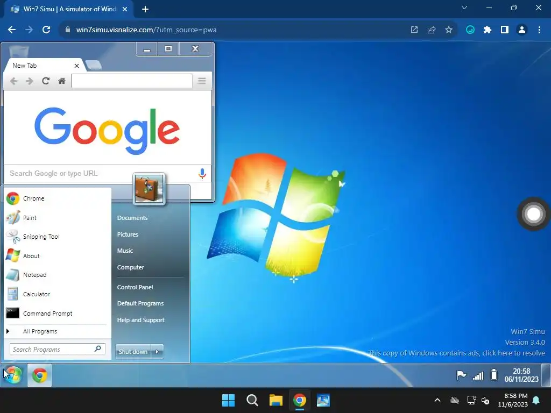This screenshot has height=413, width=551.
Task: Toggle the browser side panel
Action: [x=505, y=30]
